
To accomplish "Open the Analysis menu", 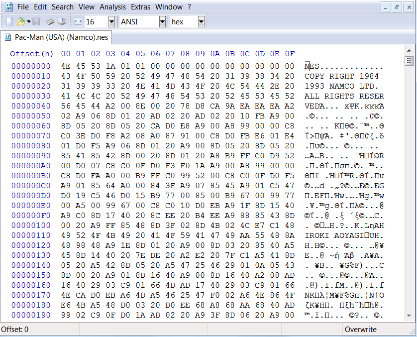I will coord(112,7).
